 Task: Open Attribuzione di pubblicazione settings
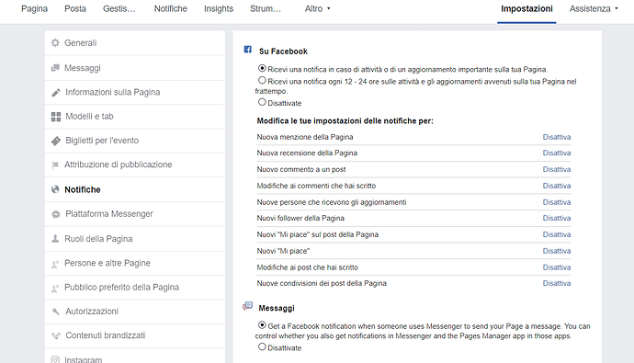click(135, 164)
